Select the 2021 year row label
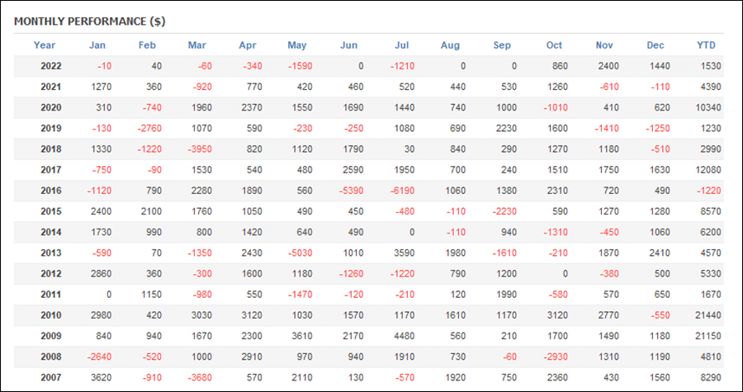 (x=51, y=87)
